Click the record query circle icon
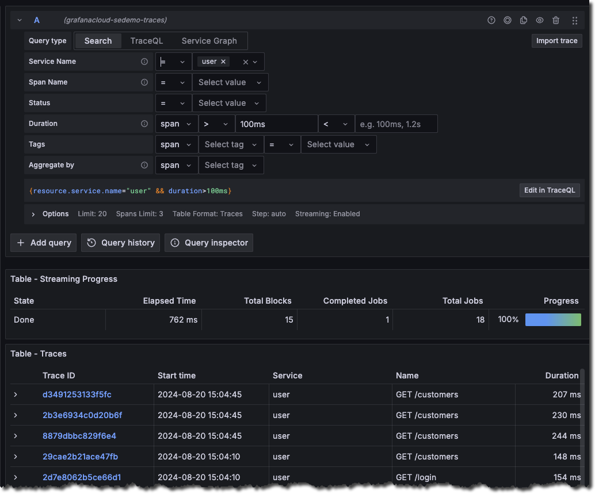Viewport: 595px width, 494px height. 507,20
